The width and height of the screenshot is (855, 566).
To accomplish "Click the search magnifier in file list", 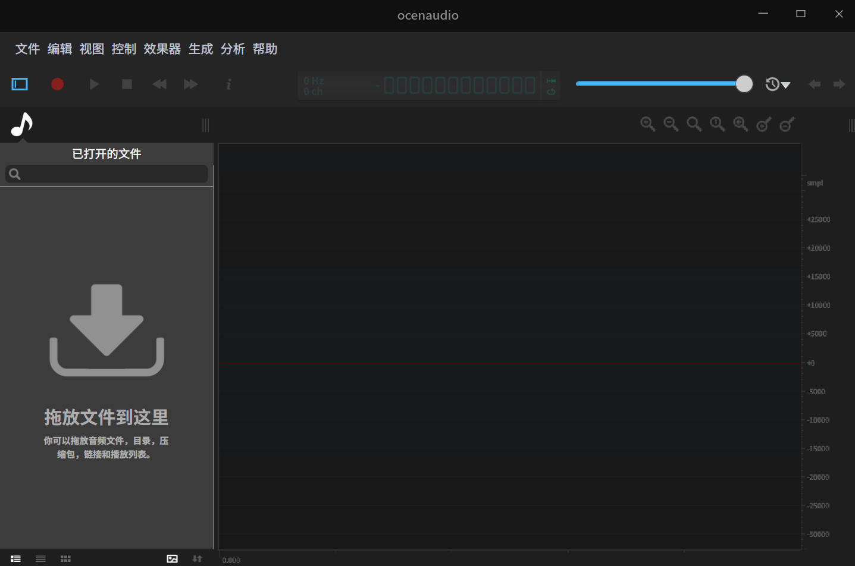I will [x=15, y=174].
